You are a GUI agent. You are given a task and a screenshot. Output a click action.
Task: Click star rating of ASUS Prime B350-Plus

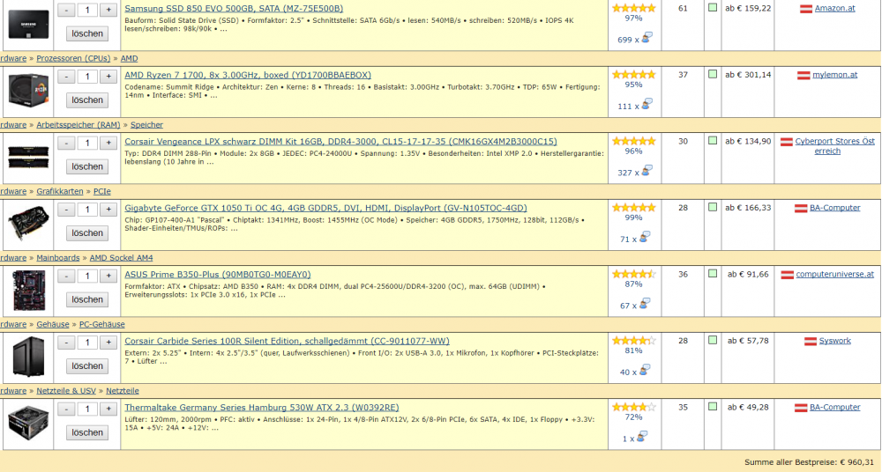point(634,274)
